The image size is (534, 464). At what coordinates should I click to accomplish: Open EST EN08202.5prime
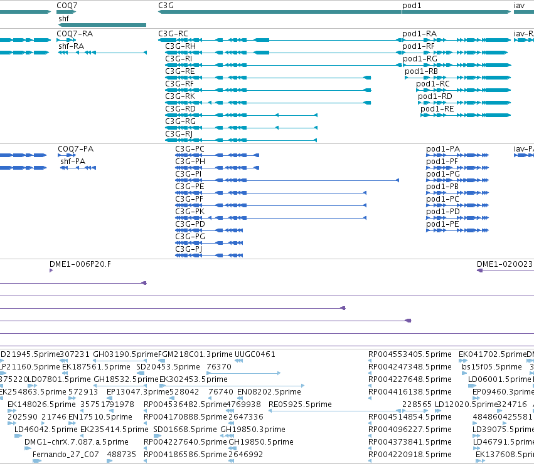(269, 392)
